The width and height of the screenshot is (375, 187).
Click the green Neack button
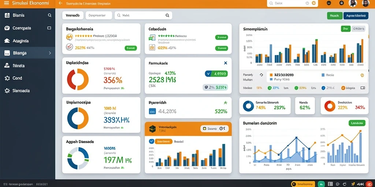334,15
